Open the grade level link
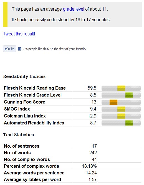This screenshot has width=144, height=185. tap(74, 9)
